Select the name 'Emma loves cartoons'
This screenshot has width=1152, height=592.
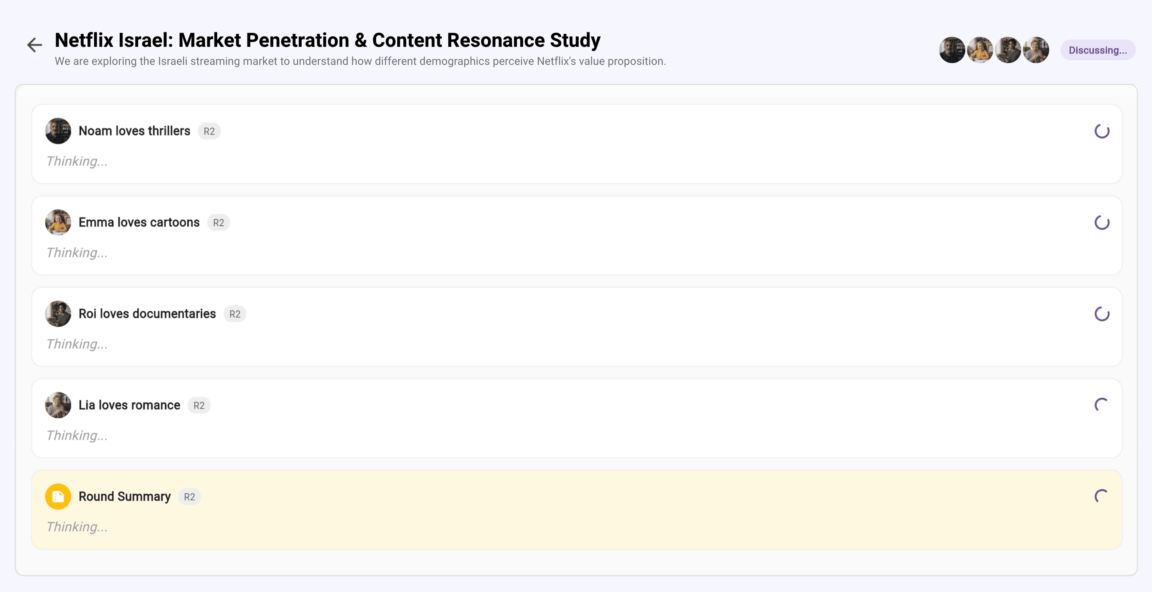click(x=139, y=222)
